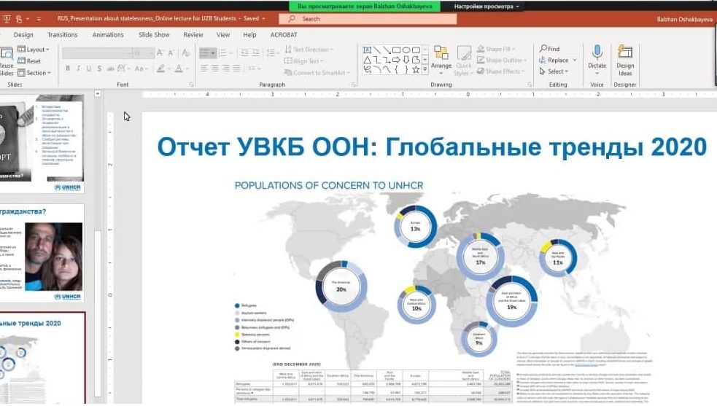Screen dimensions: 717x406
Task: Open the Select dropdown
Action: (x=554, y=71)
